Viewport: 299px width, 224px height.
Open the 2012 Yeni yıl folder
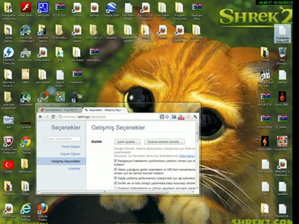point(94,32)
